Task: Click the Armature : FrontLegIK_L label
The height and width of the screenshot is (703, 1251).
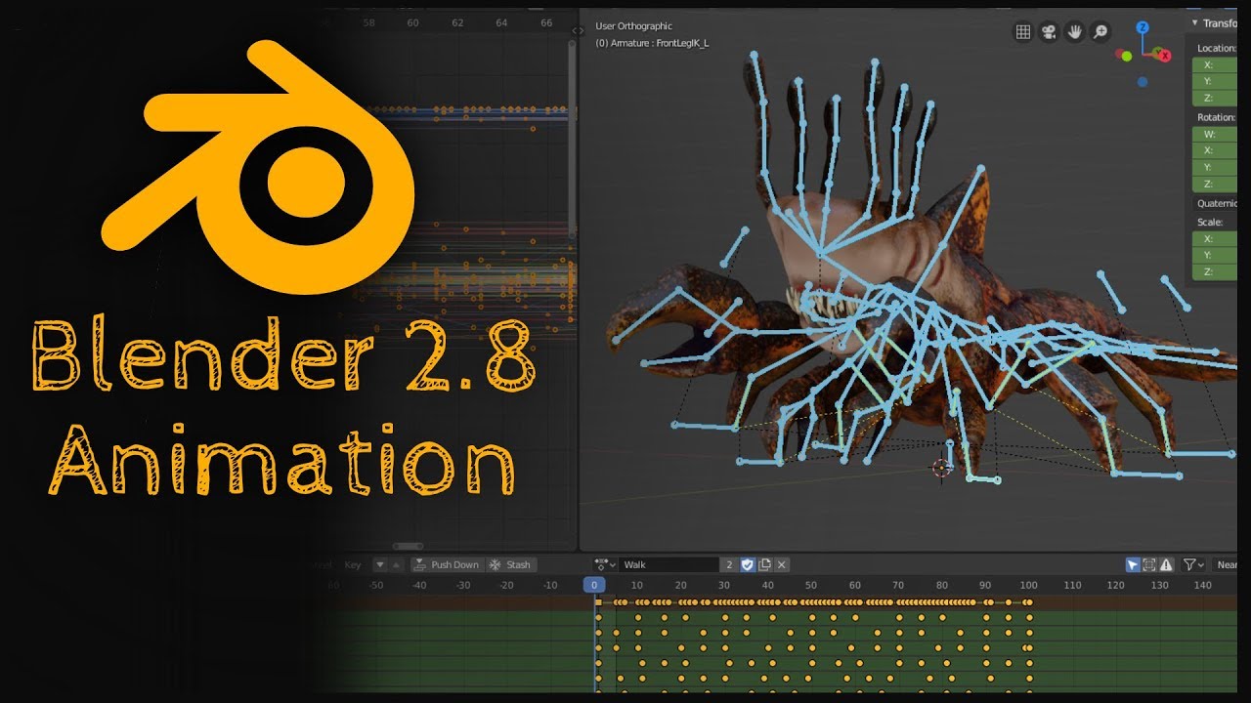Action: click(652, 43)
